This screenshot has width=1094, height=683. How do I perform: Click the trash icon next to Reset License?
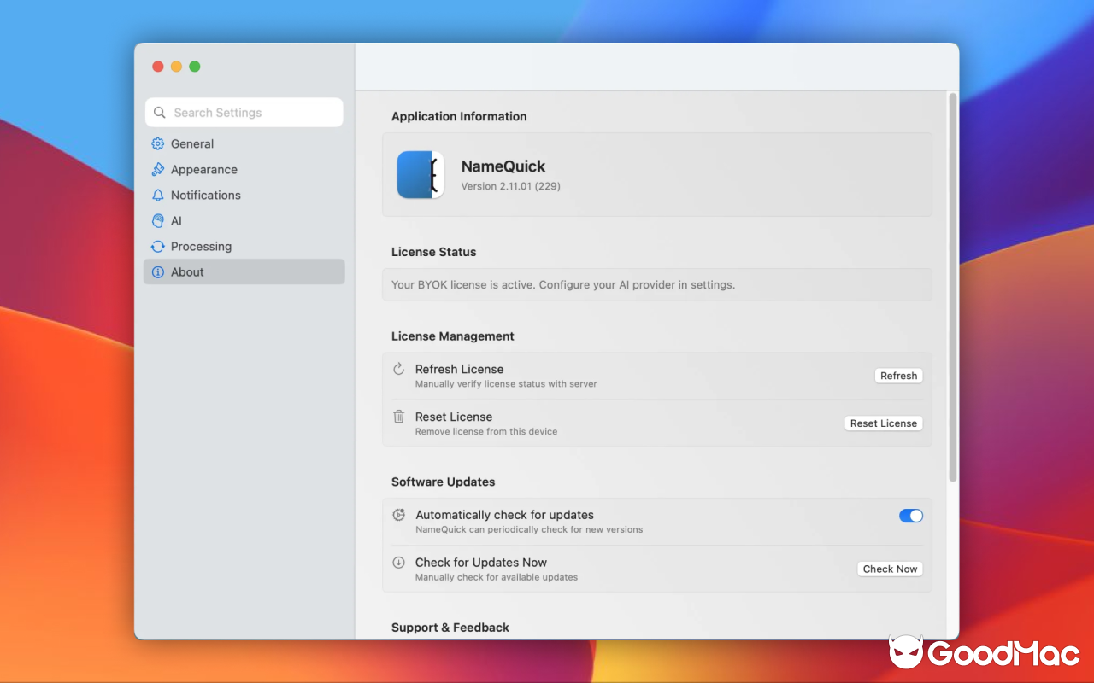point(398,417)
